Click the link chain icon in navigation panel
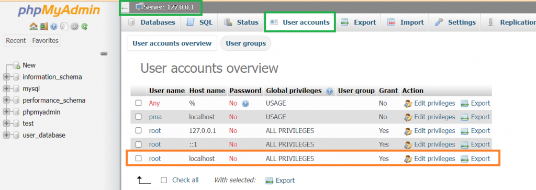This screenshot has width=536, height=190. click(x=104, y=54)
